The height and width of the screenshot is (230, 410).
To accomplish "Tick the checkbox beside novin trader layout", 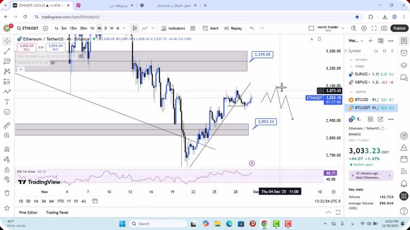I will (311, 28).
